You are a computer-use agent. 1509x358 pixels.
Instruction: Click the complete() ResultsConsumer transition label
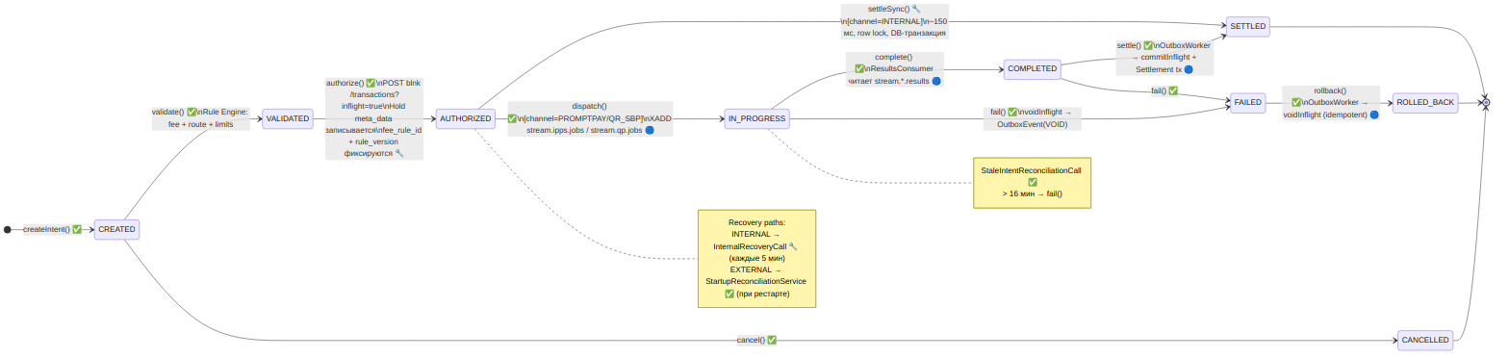(x=894, y=69)
